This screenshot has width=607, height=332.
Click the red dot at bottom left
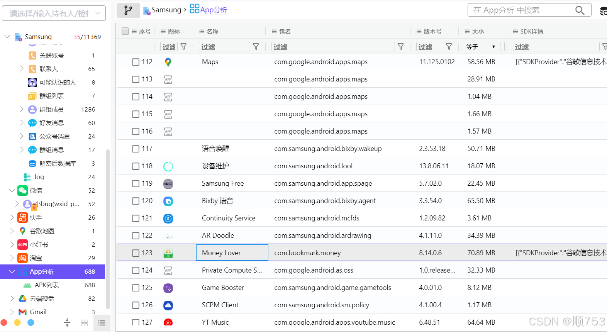(4, 323)
